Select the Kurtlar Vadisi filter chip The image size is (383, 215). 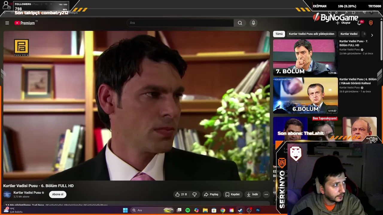click(x=349, y=34)
